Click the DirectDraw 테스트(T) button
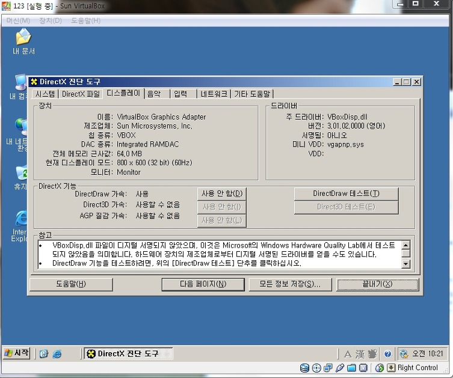The image size is (453, 378). coord(346,194)
